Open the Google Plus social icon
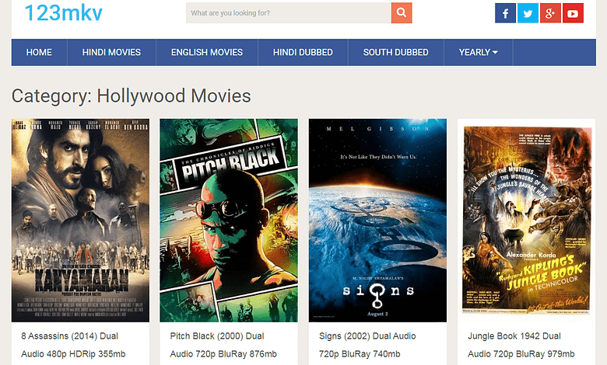 (550, 13)
